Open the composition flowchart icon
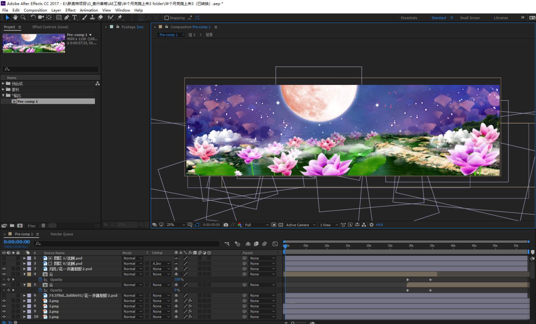The height and width of the screenshot is (324, 536). click(x=364, y=225)
